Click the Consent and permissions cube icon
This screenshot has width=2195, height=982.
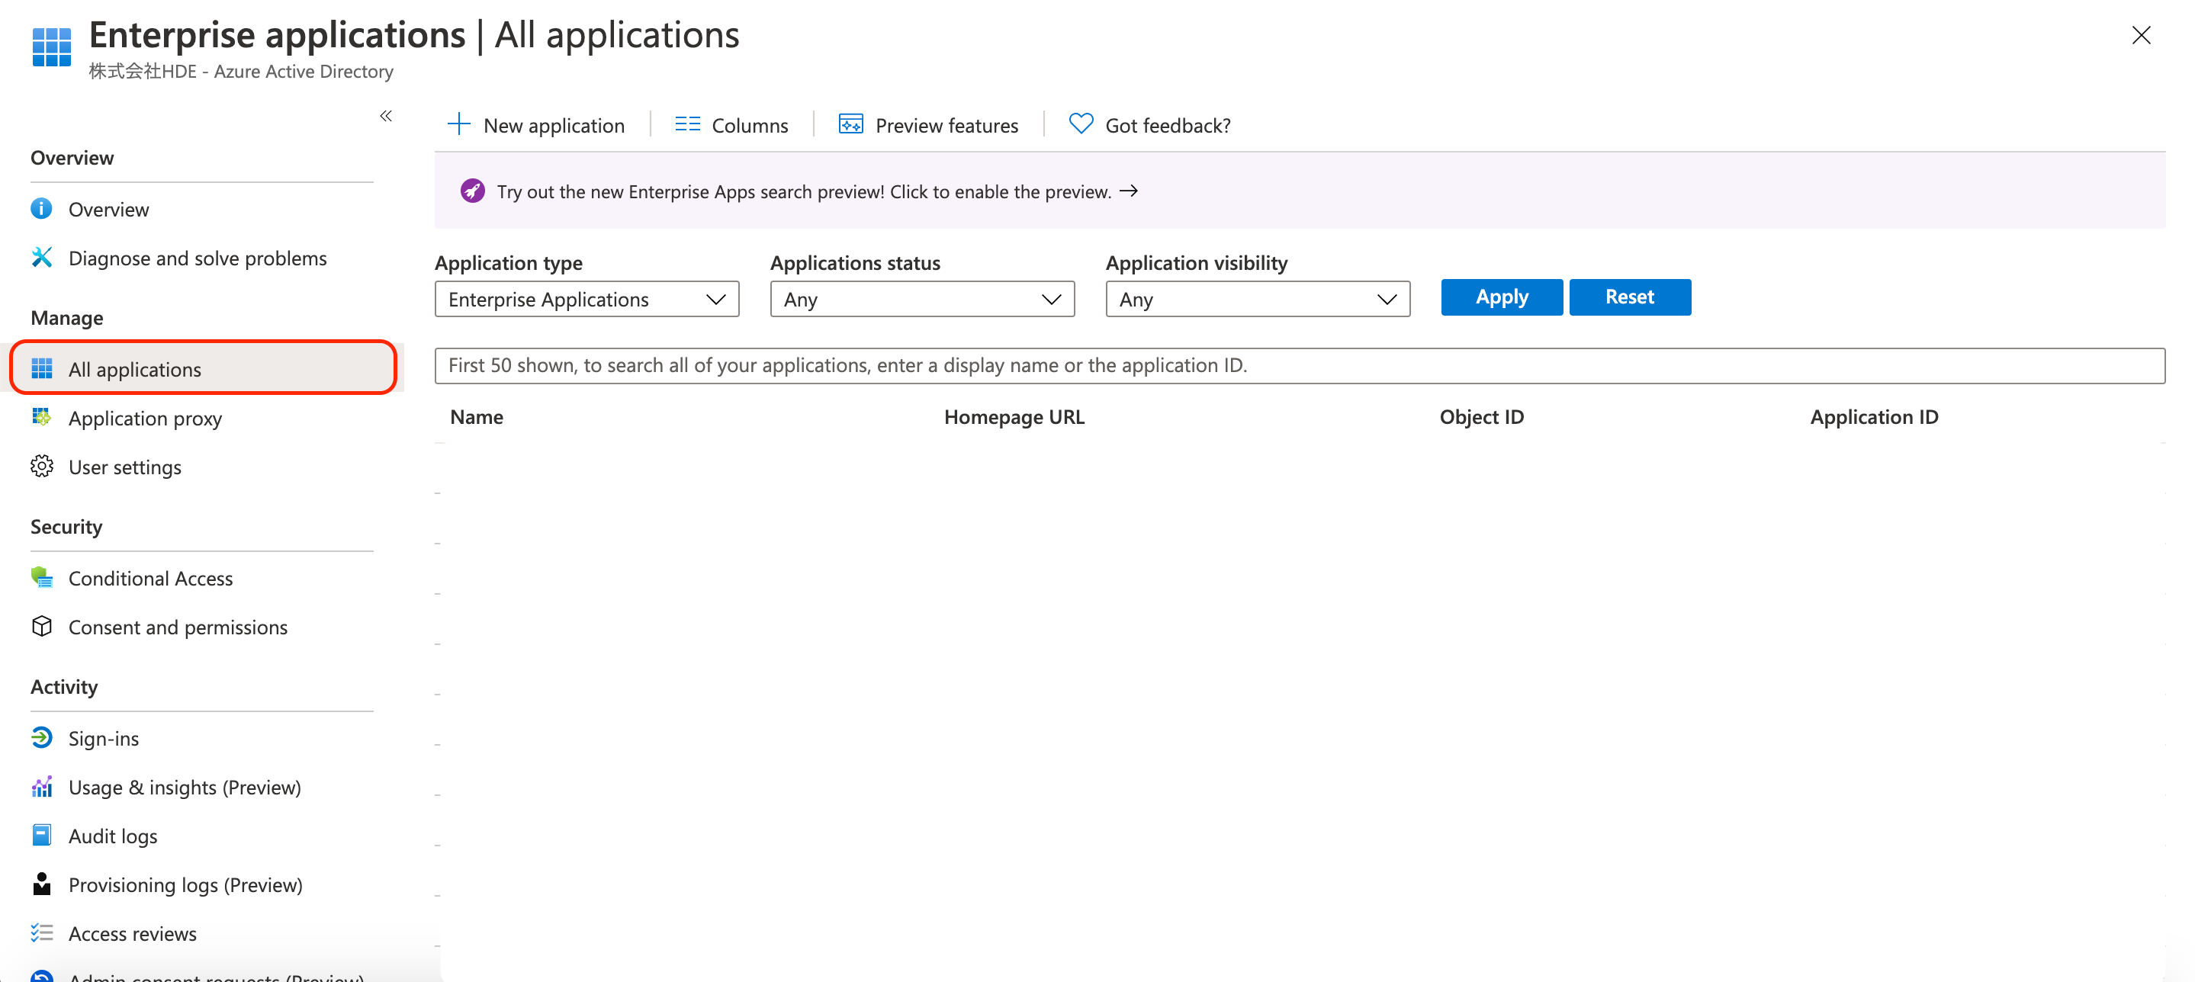pyautogui.click(x=42, y=626)
